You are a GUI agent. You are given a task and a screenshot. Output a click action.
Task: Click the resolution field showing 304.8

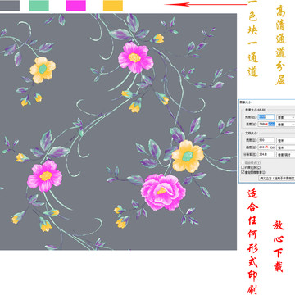coord(266,155)
